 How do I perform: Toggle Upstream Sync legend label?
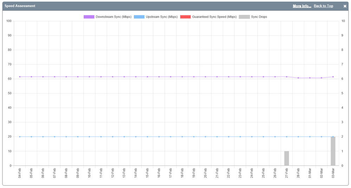[x=162, y=17]
